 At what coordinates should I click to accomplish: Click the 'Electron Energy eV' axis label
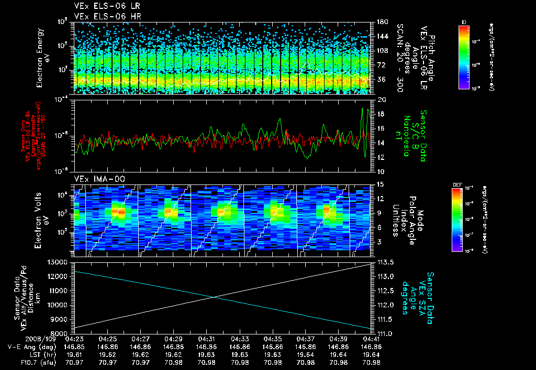click(43, 57)
